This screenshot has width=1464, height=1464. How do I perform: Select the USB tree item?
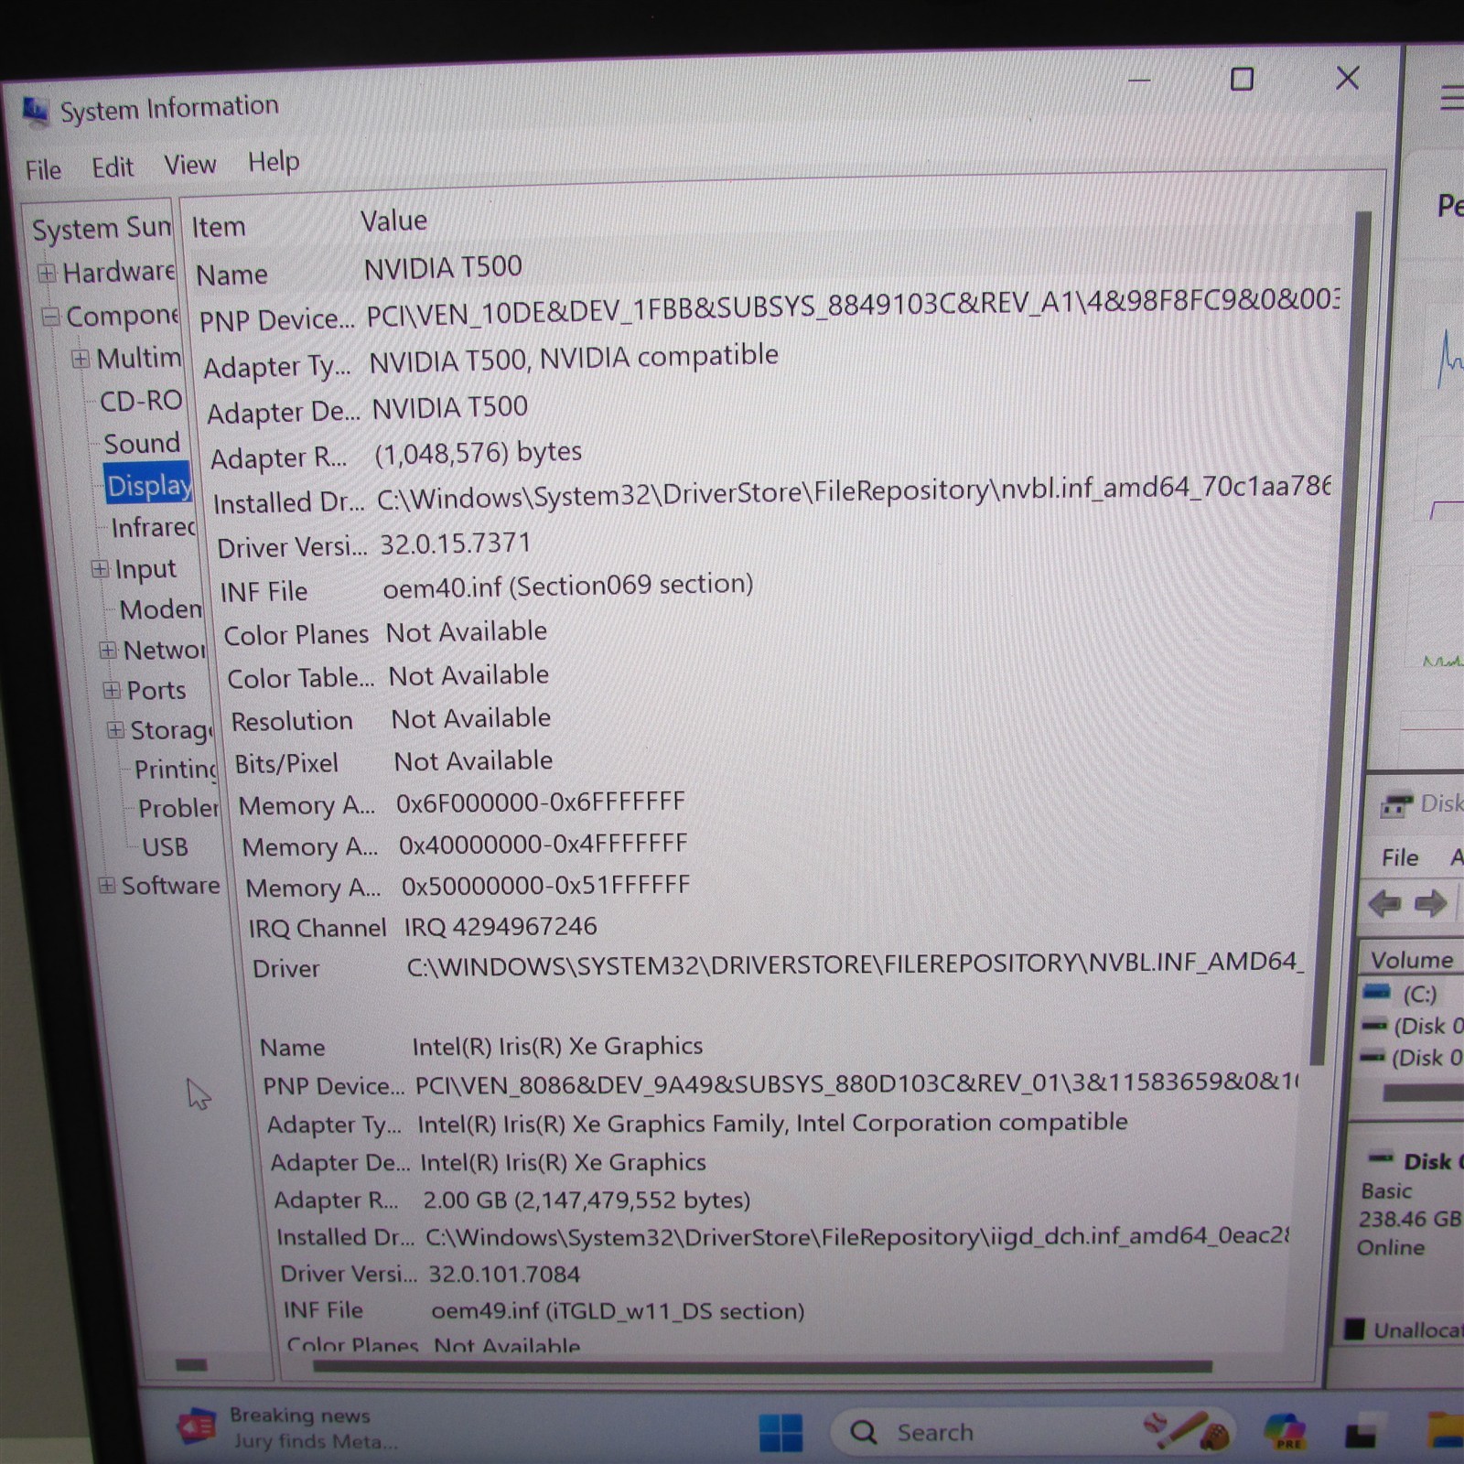pyautogui.click(x=165, y=847)
